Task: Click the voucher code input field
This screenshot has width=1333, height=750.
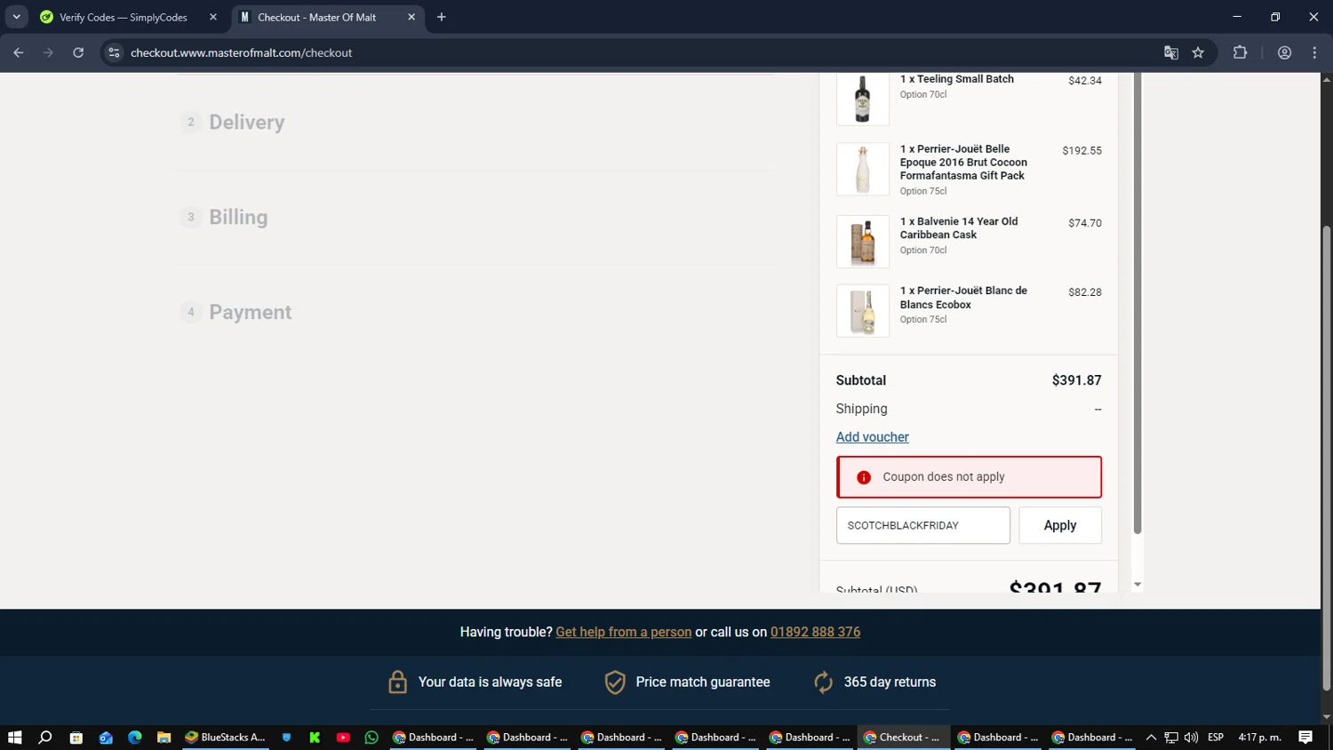Action: coord(922,525)
